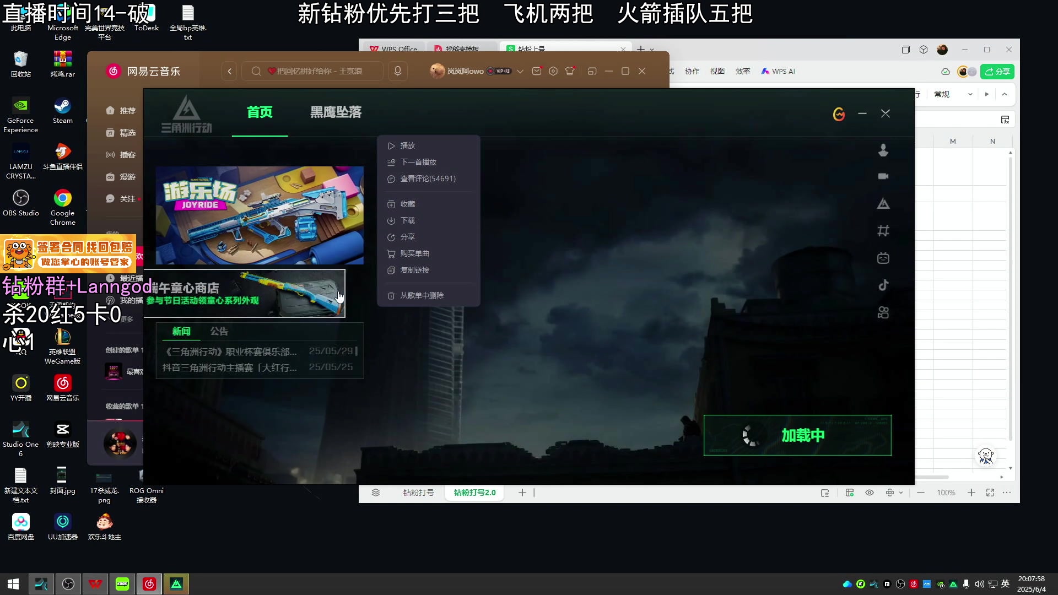Choose 下载 in the context menu
The height and width of the screenshot is (595, 1058).
(x=428, y=220)
